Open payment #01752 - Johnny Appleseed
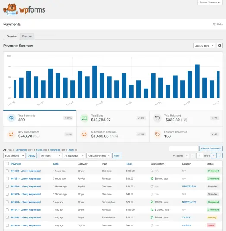Screen dimensions: 226x231 coord(26,171)
